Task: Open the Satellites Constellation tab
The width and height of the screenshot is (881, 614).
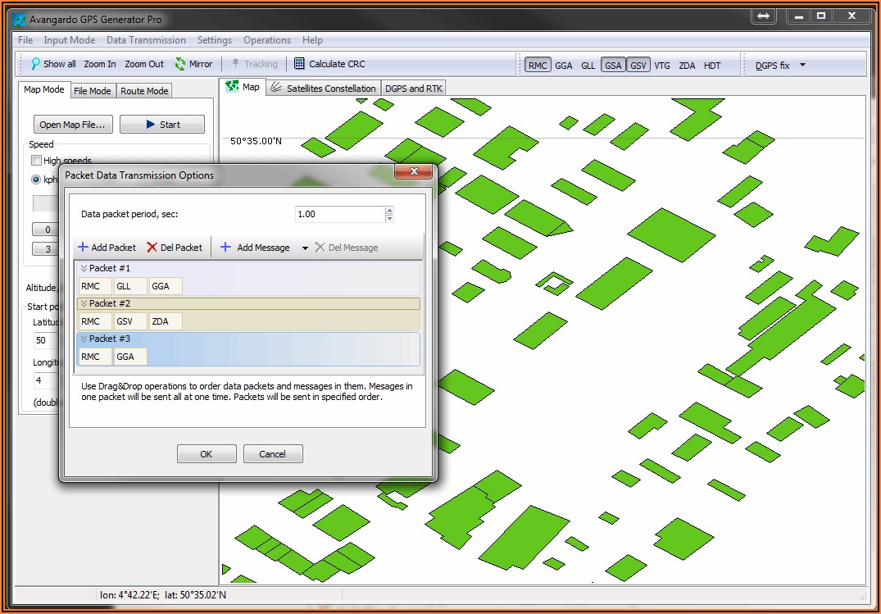Action: point(324,89)
